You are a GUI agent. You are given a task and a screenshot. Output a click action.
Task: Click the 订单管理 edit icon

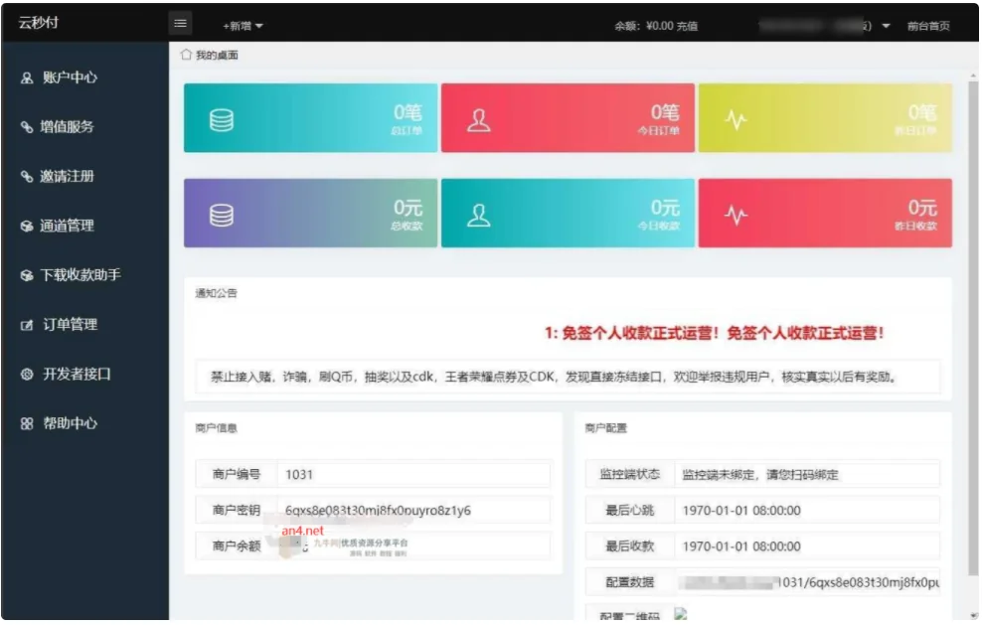click(x=27, y=325)
